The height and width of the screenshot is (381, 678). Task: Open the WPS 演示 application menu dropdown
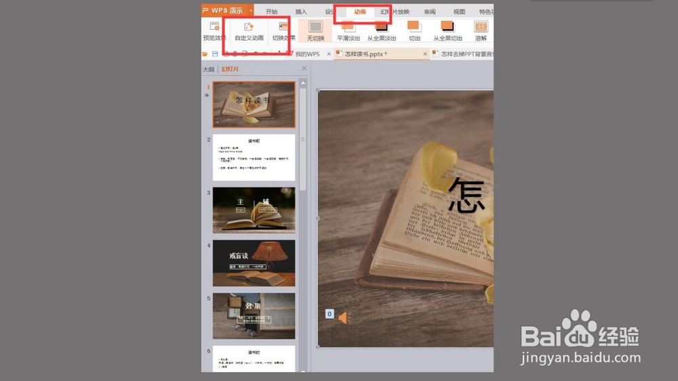tap(251, 10)
